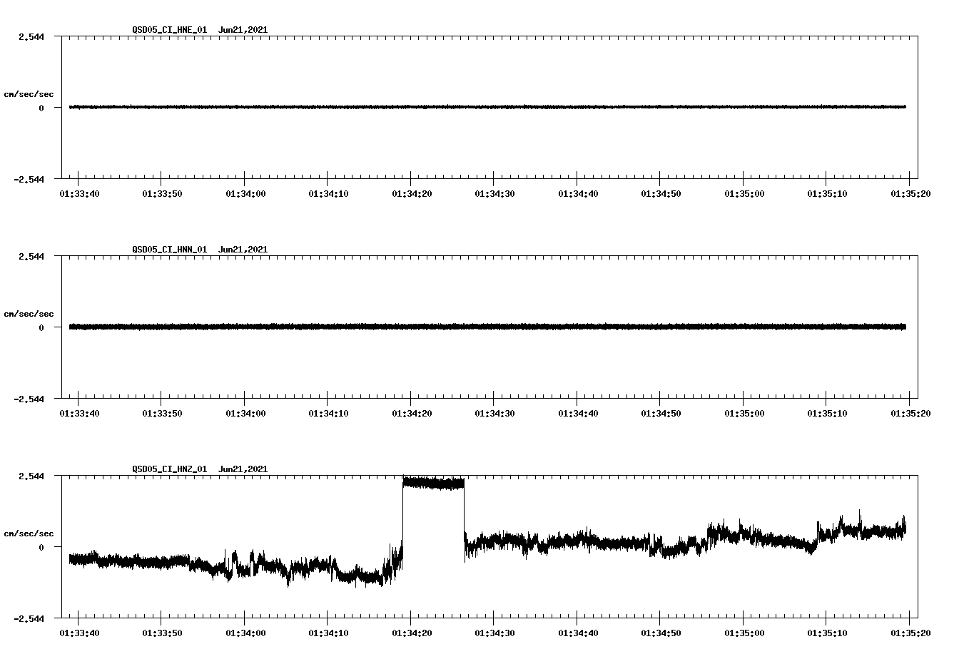
Task: Click 01:33:50 time label under HNZ plot
Action: coord(162,633)
